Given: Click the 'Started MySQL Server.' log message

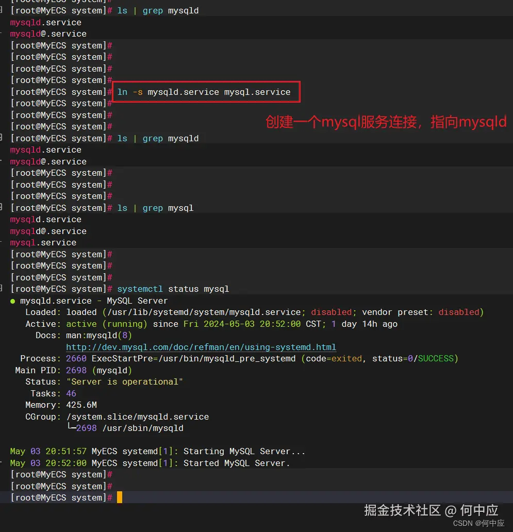Looking at the screenshot, I should click(237, 463).
